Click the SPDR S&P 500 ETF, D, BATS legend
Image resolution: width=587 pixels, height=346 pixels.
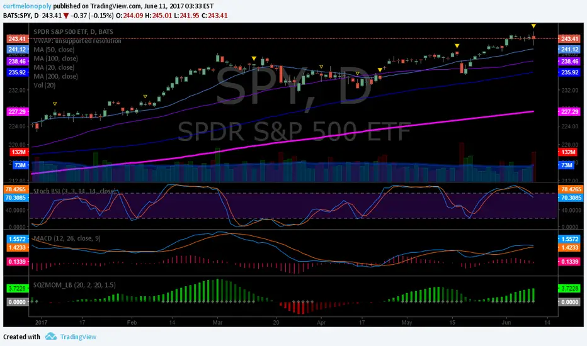click(x=73, y=32)
